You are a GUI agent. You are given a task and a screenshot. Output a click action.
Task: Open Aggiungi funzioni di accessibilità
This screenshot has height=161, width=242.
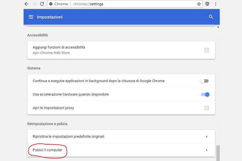[x=121, y=50]
